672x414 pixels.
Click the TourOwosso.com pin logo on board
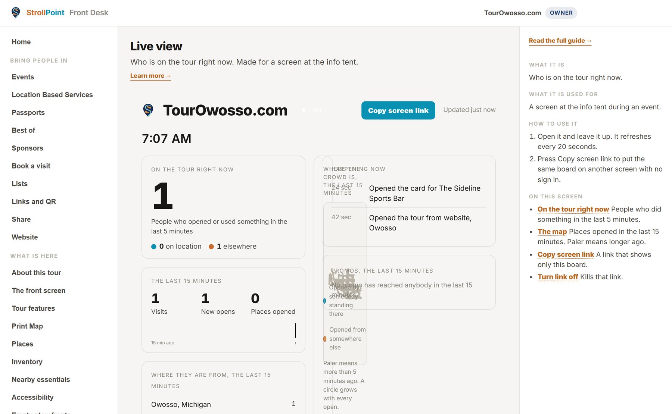pos(148,110)
